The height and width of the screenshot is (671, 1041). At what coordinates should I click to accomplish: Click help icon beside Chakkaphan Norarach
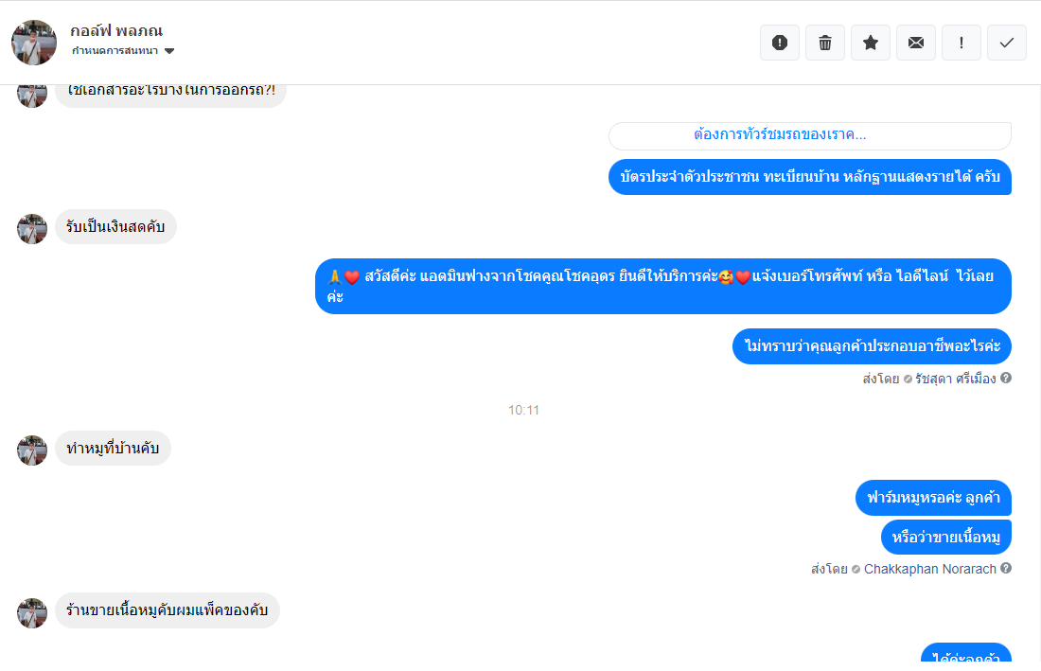pos(1006,569)
